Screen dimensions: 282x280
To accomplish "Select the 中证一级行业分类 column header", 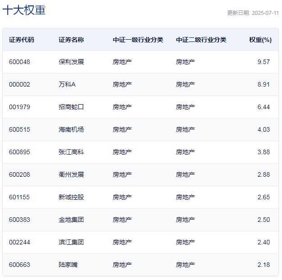I will pyautogui.click(x=138, y=40).
